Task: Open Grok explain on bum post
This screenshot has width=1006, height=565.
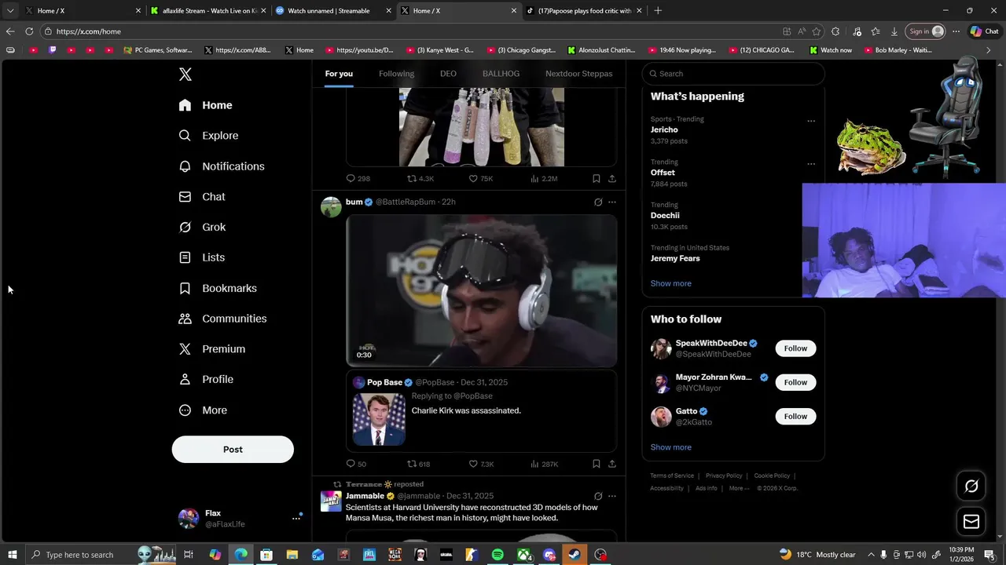Action: (598, 202)
